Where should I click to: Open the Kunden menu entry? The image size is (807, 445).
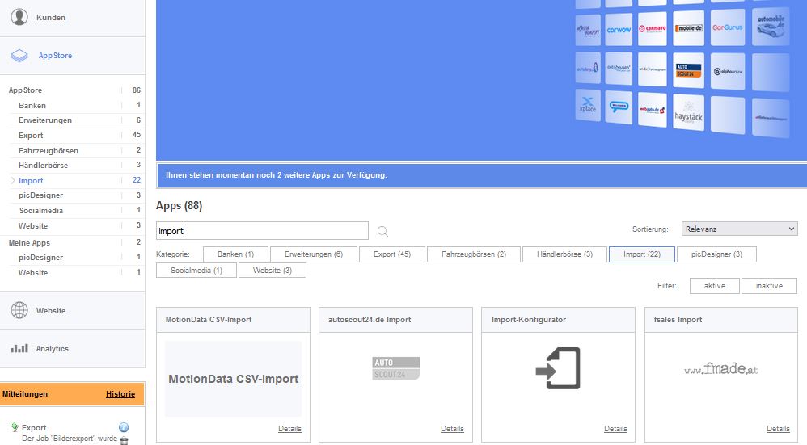[x=73, y=18]
